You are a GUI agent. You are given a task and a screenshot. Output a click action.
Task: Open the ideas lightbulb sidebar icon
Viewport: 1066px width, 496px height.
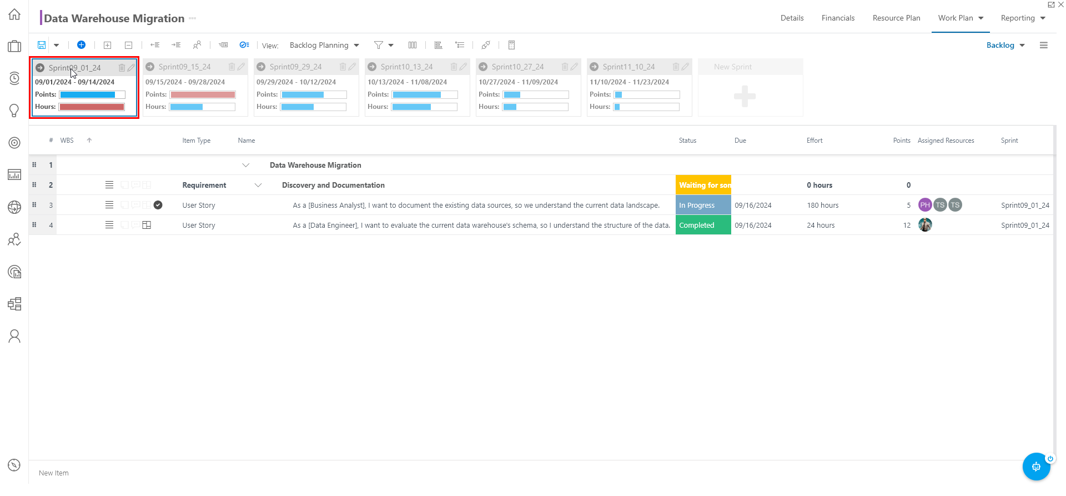point(14,111)
